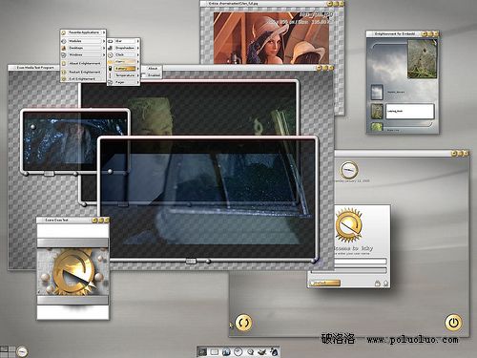Click the Clock module icon
The width and height of the screenshot is (477, 358).
(x=111, y=54)
